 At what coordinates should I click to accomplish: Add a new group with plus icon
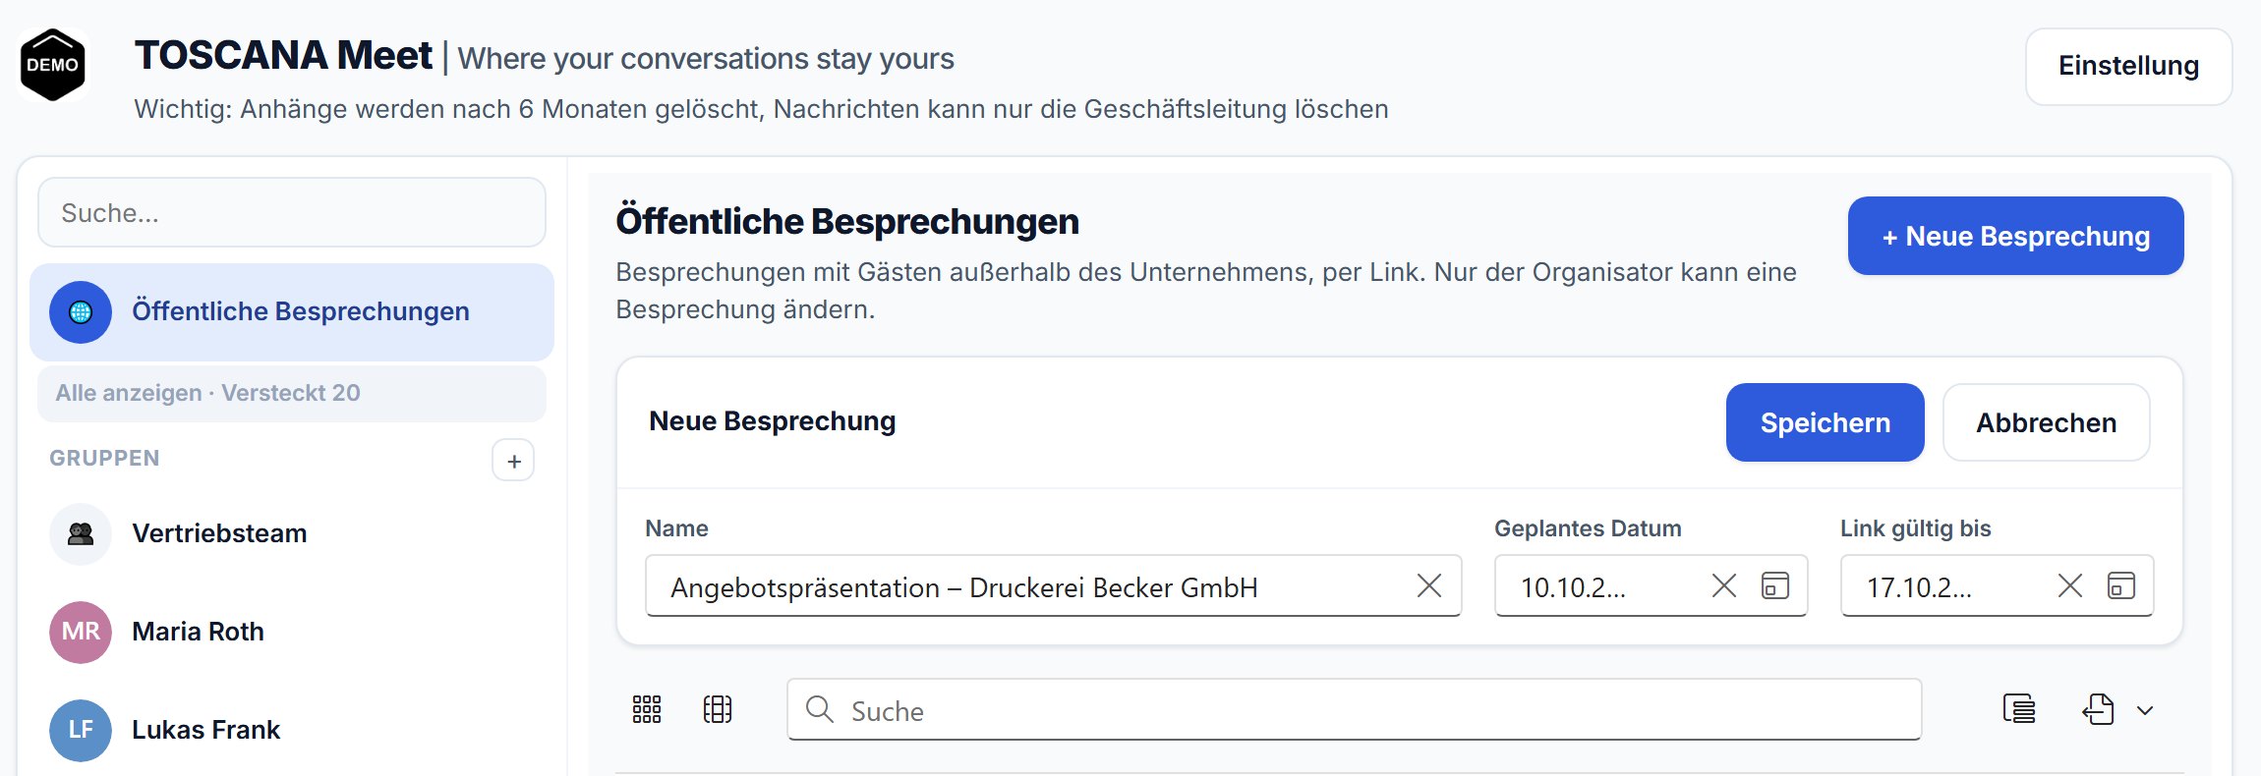tap(513, 461)
